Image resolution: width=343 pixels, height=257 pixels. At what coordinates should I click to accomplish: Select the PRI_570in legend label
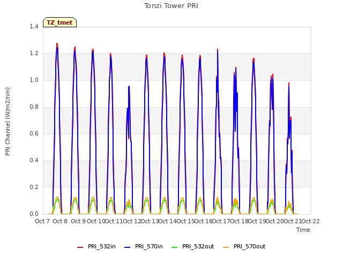(x=149, y=247)
